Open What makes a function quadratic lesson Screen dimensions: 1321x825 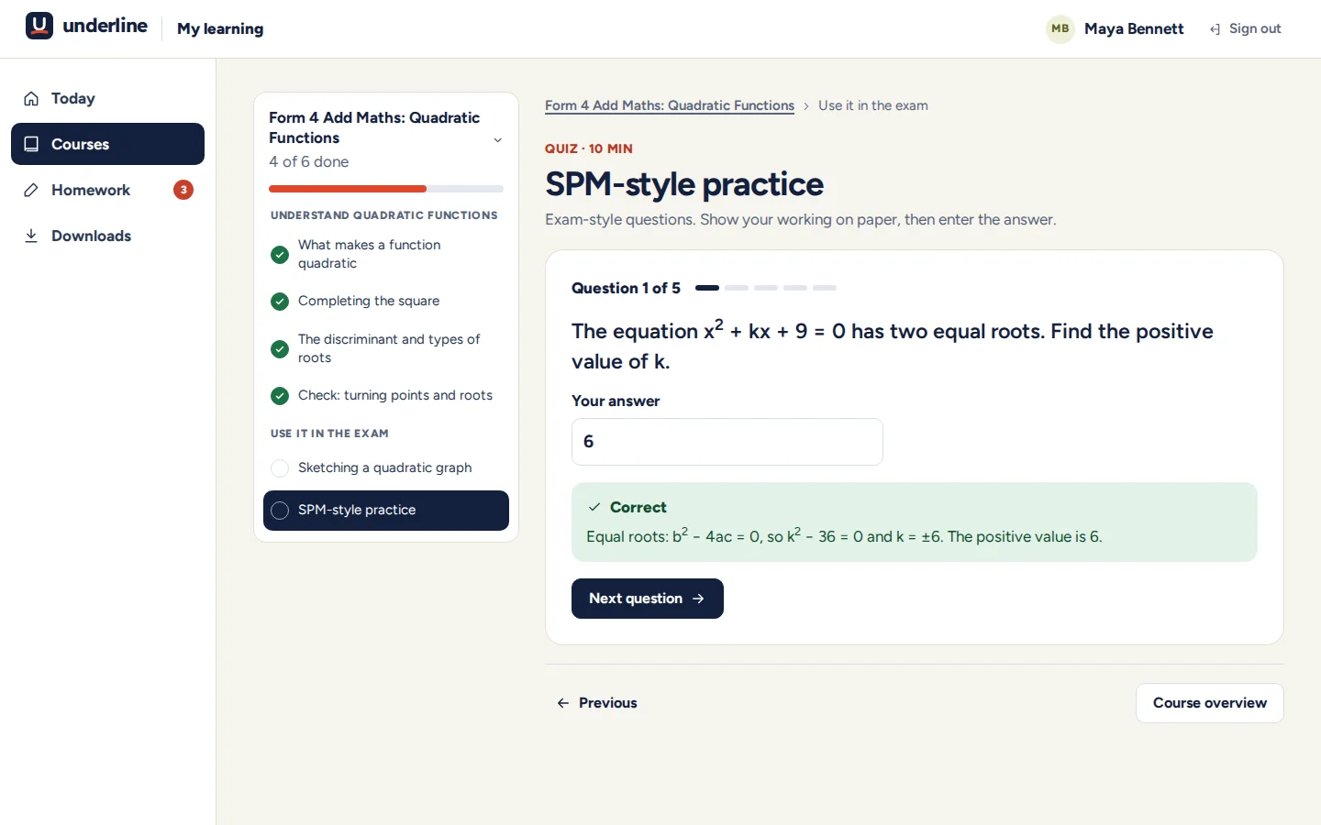click(386, 254)
